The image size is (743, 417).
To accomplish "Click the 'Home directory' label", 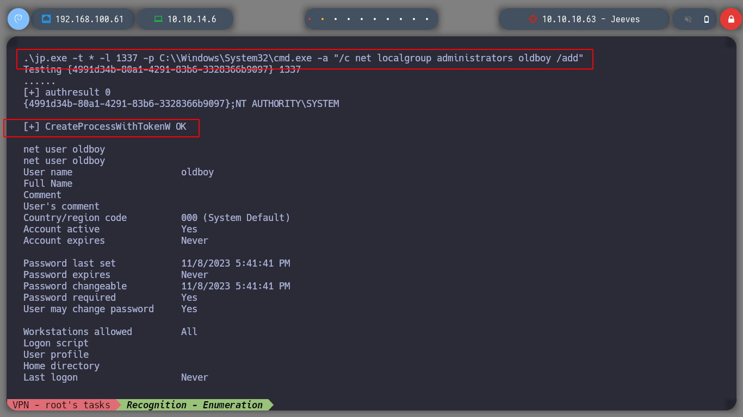I will (61, 366).
